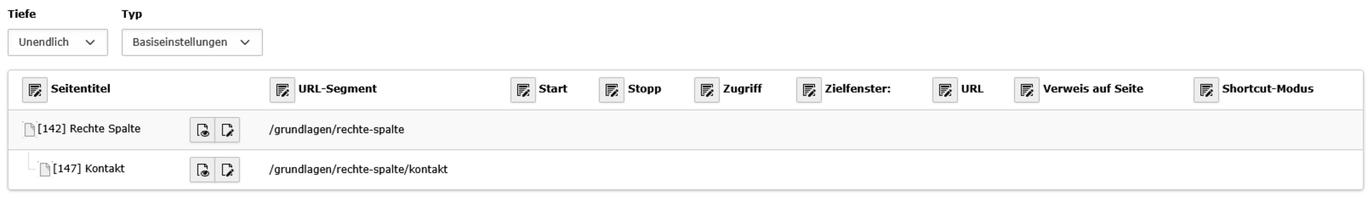Image resolution: width=1368 pixels, height=207 pixels.
Task: Select the [147] Kontakt tree entry
Action: pyautogui.click(x=89, y=169)
